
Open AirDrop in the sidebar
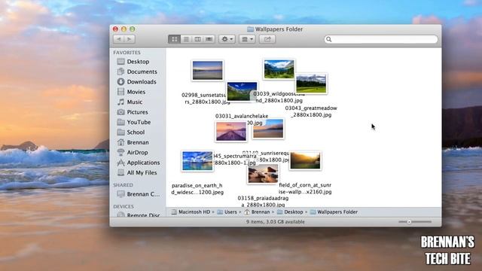pos(138,152)
